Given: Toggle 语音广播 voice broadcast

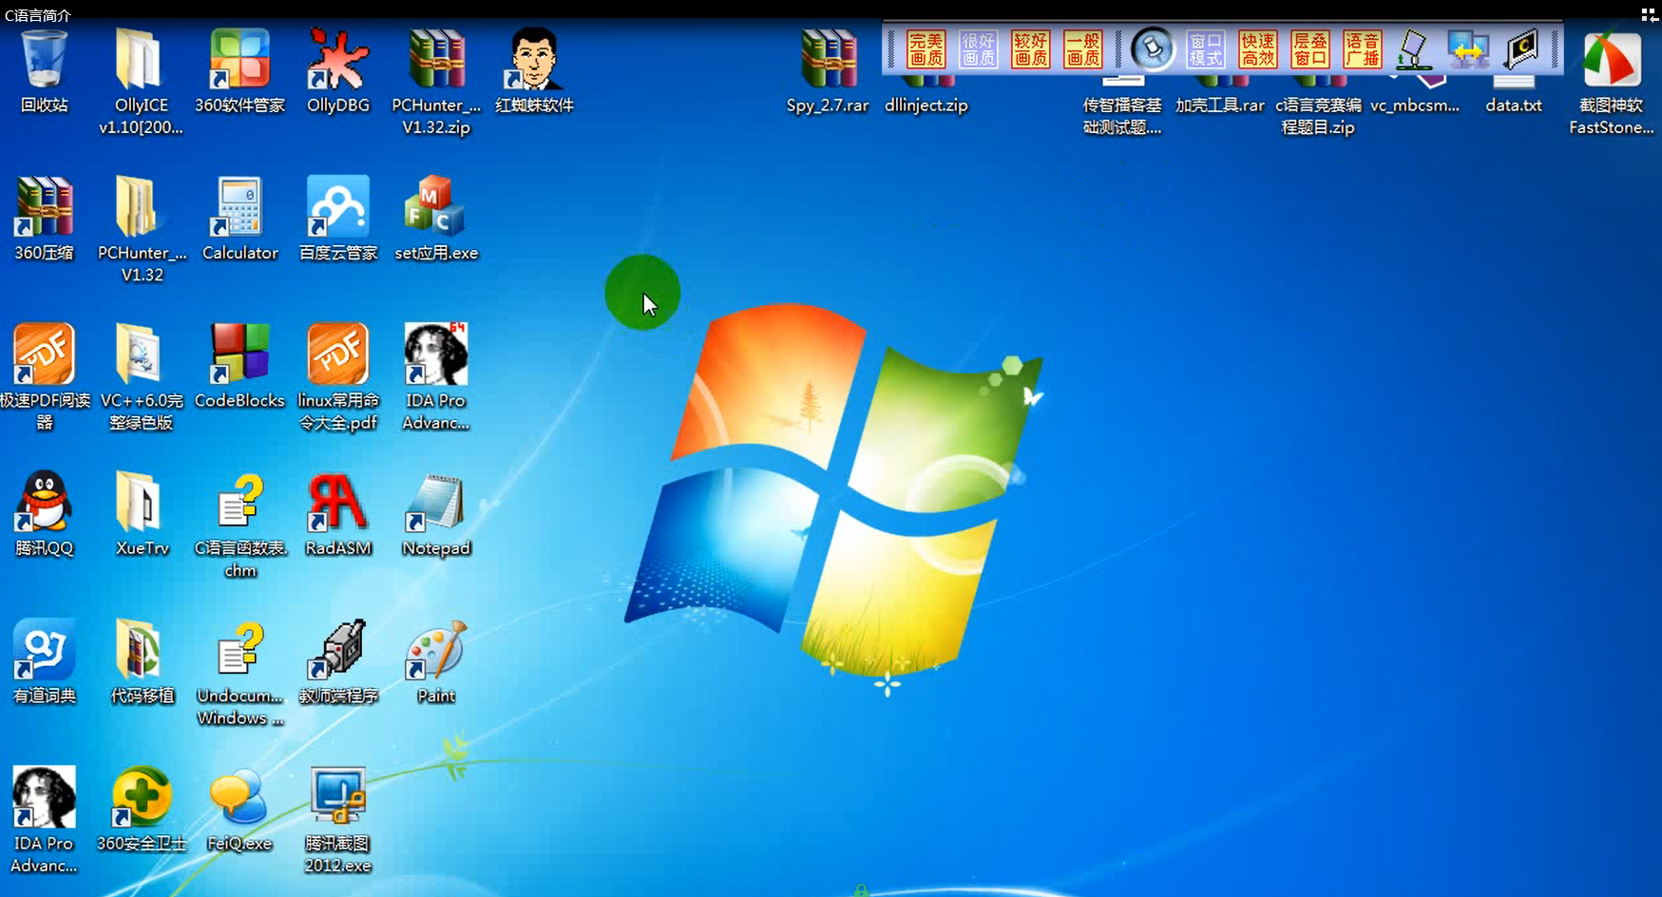Looking at the screenshot, I should (1362, 49).
